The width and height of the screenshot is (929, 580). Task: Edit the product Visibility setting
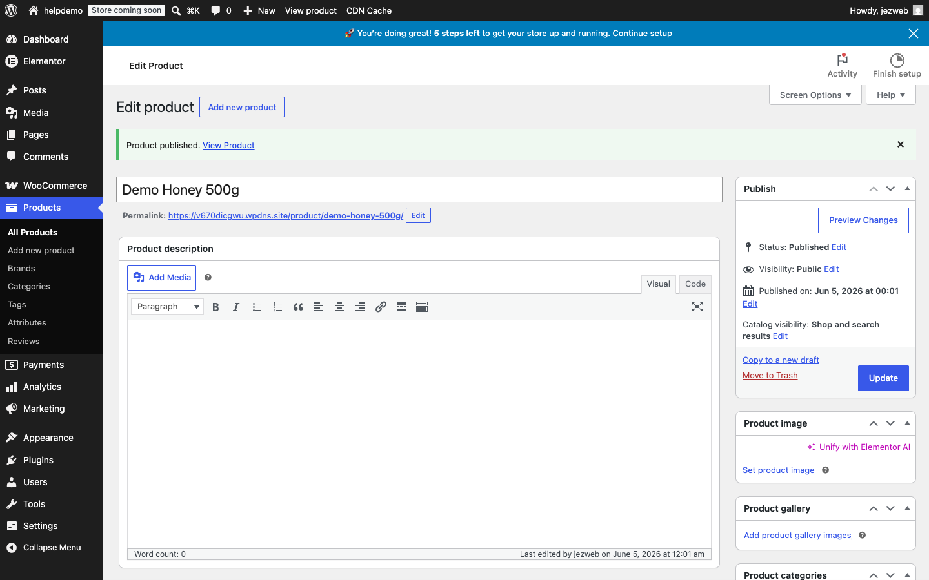point(832,269)
